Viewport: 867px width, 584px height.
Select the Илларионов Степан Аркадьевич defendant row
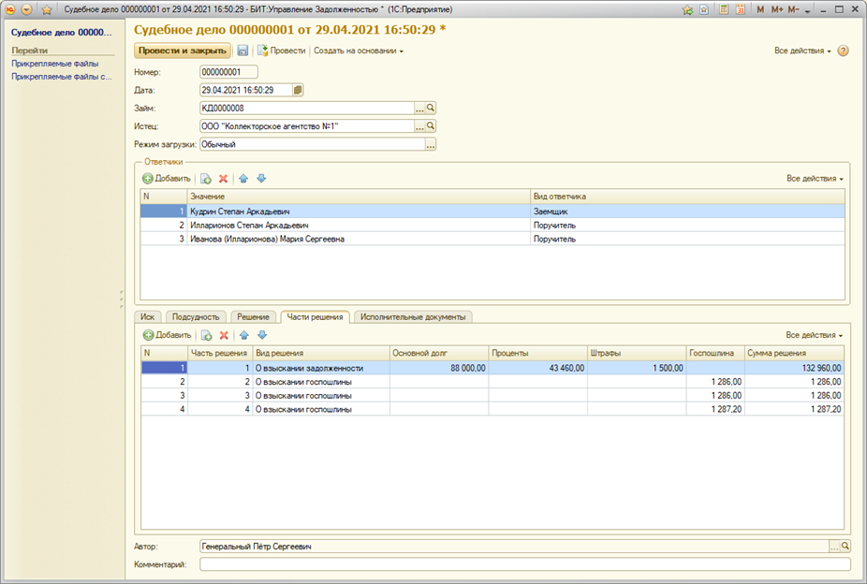tap(249, 226)
